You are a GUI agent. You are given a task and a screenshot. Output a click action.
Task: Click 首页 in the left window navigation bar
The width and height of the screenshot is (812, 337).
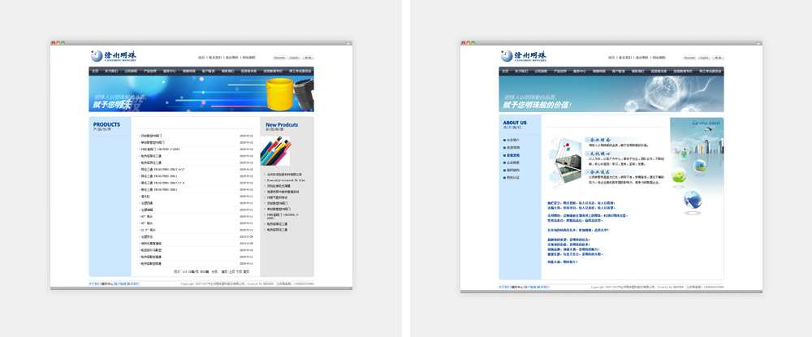[95, 71]
